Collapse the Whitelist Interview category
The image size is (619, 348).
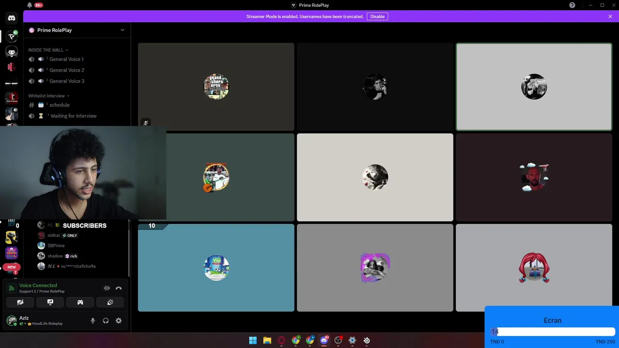(48, 96)
